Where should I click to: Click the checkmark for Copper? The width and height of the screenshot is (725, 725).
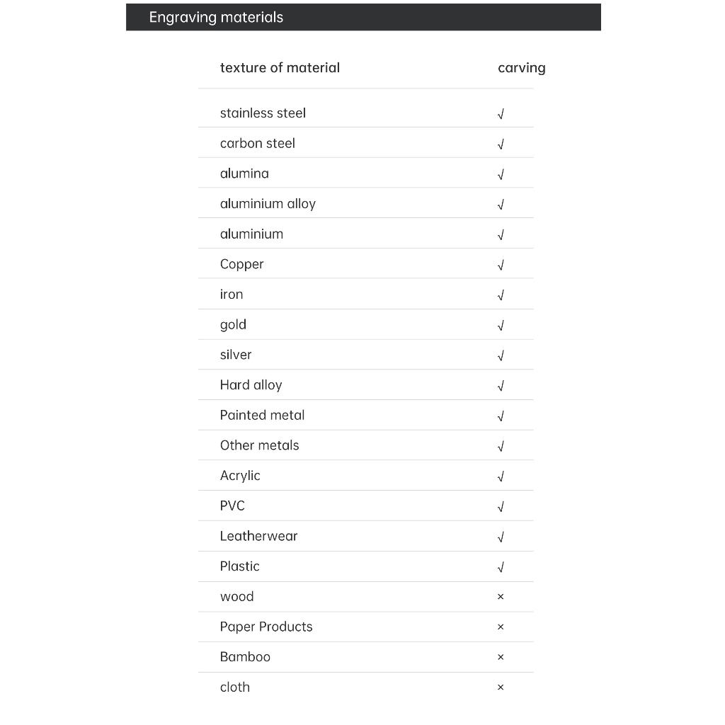pyautogui.click(x=501, y=265)
